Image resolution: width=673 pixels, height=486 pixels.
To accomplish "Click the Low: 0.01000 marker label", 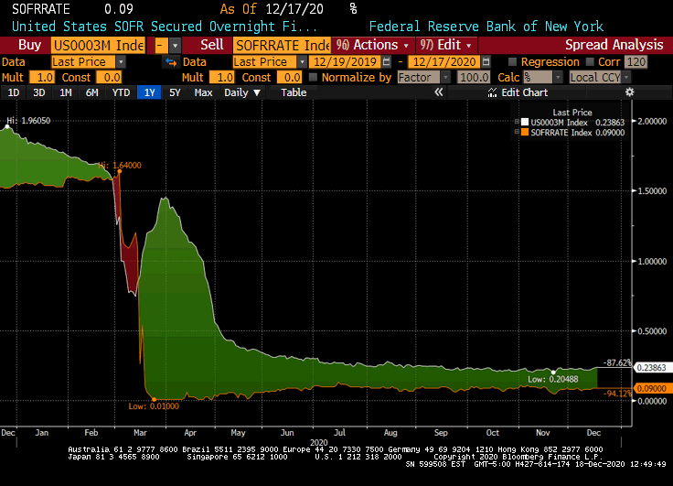I will click(x=154, y=406).
